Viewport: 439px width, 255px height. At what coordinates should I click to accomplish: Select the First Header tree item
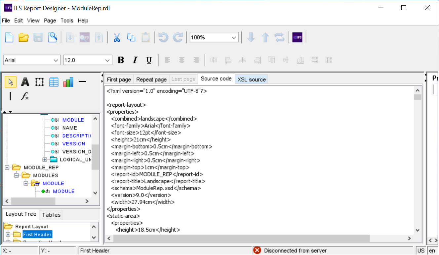pos(37,235)
